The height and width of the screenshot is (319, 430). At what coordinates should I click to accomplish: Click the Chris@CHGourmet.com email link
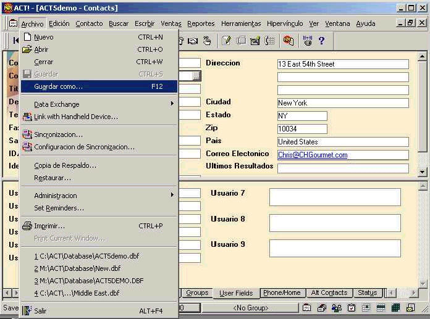(313, 155)
